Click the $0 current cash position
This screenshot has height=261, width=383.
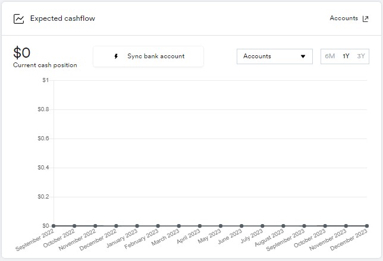coord(22,53)
